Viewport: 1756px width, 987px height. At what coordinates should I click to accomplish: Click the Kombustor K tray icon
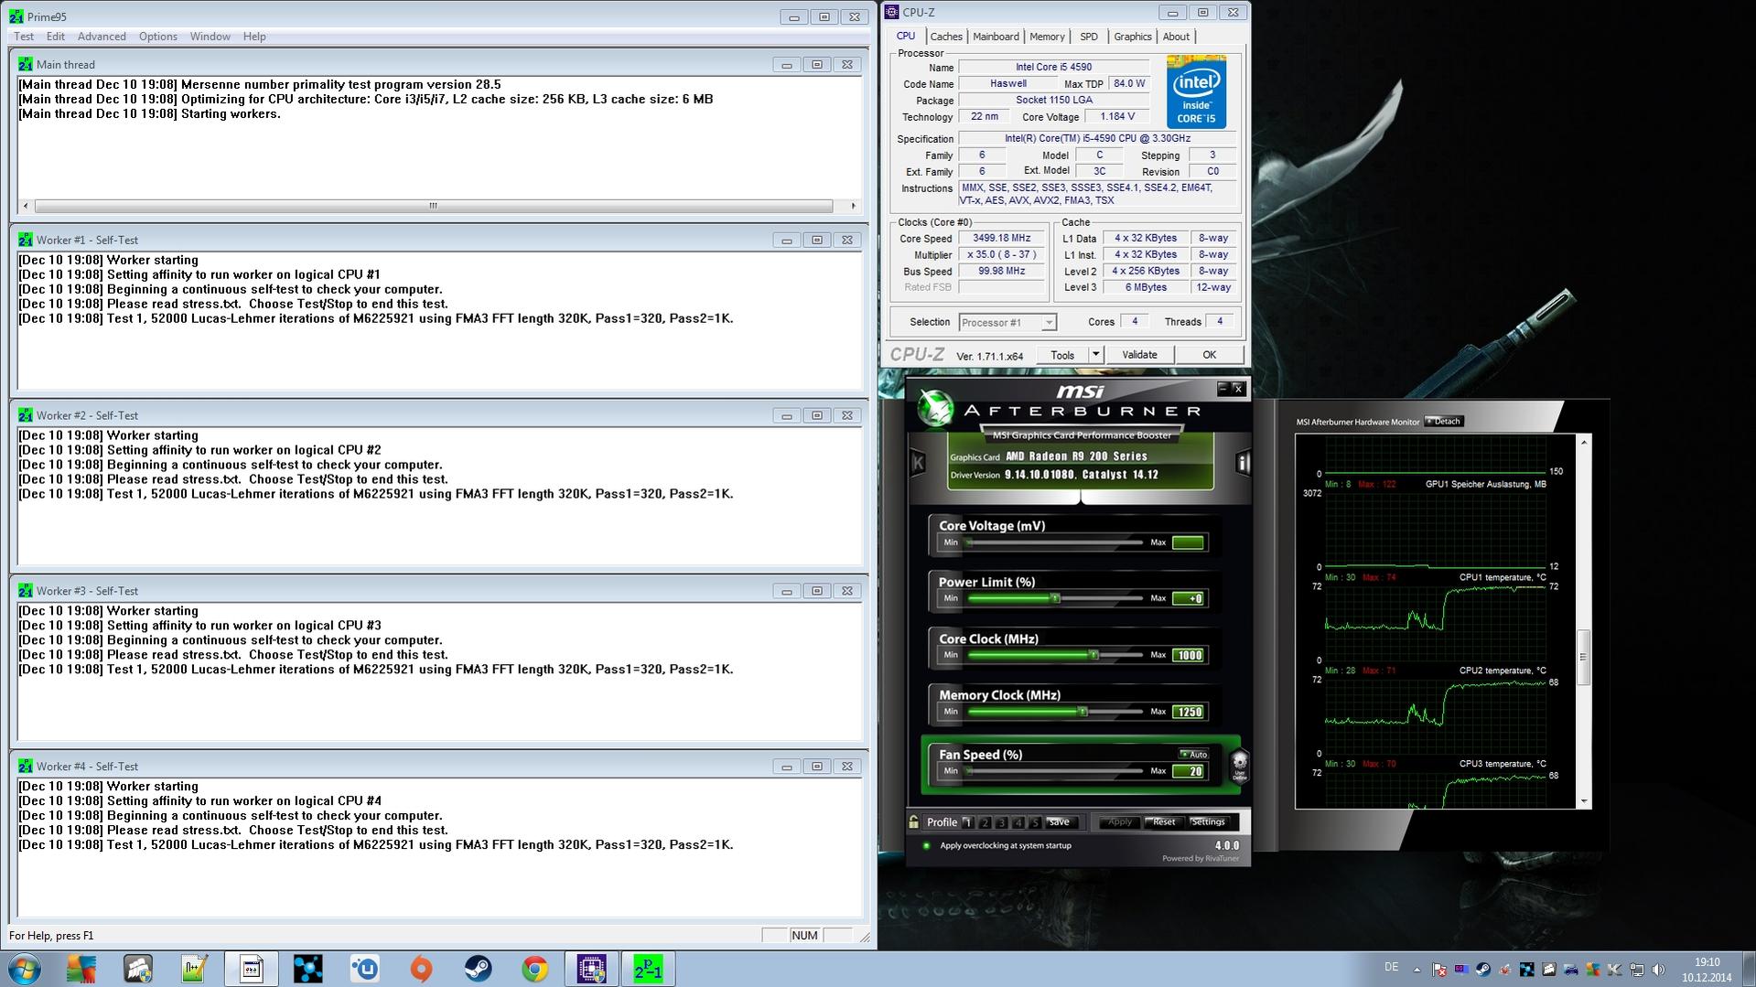(1614, 970)
